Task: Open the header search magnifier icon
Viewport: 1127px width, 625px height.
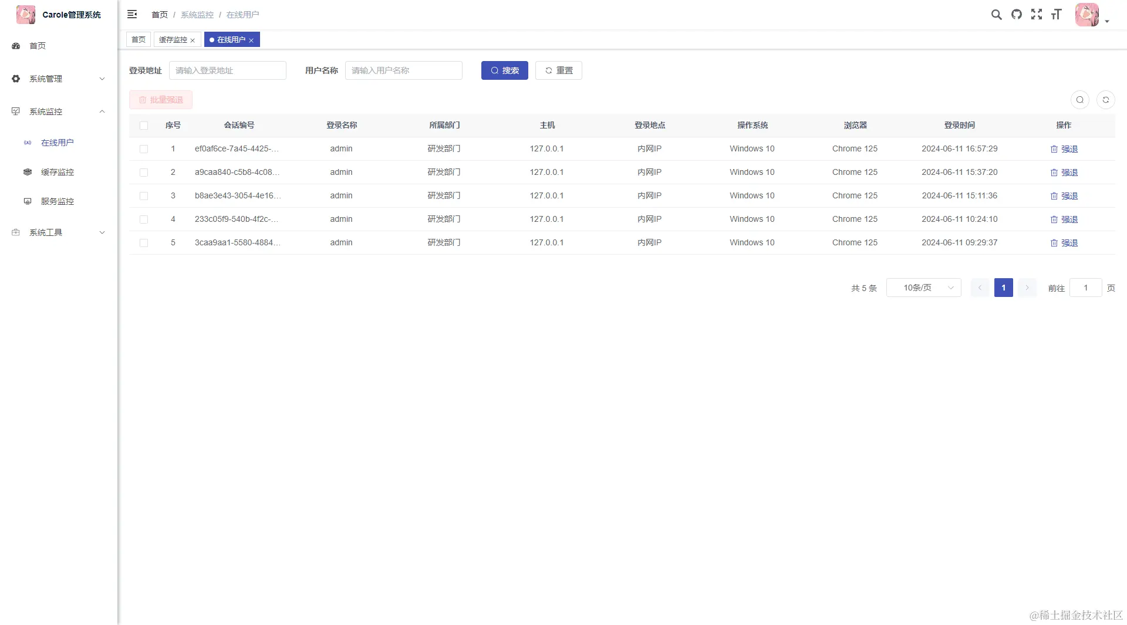Action: pos(996,15)
